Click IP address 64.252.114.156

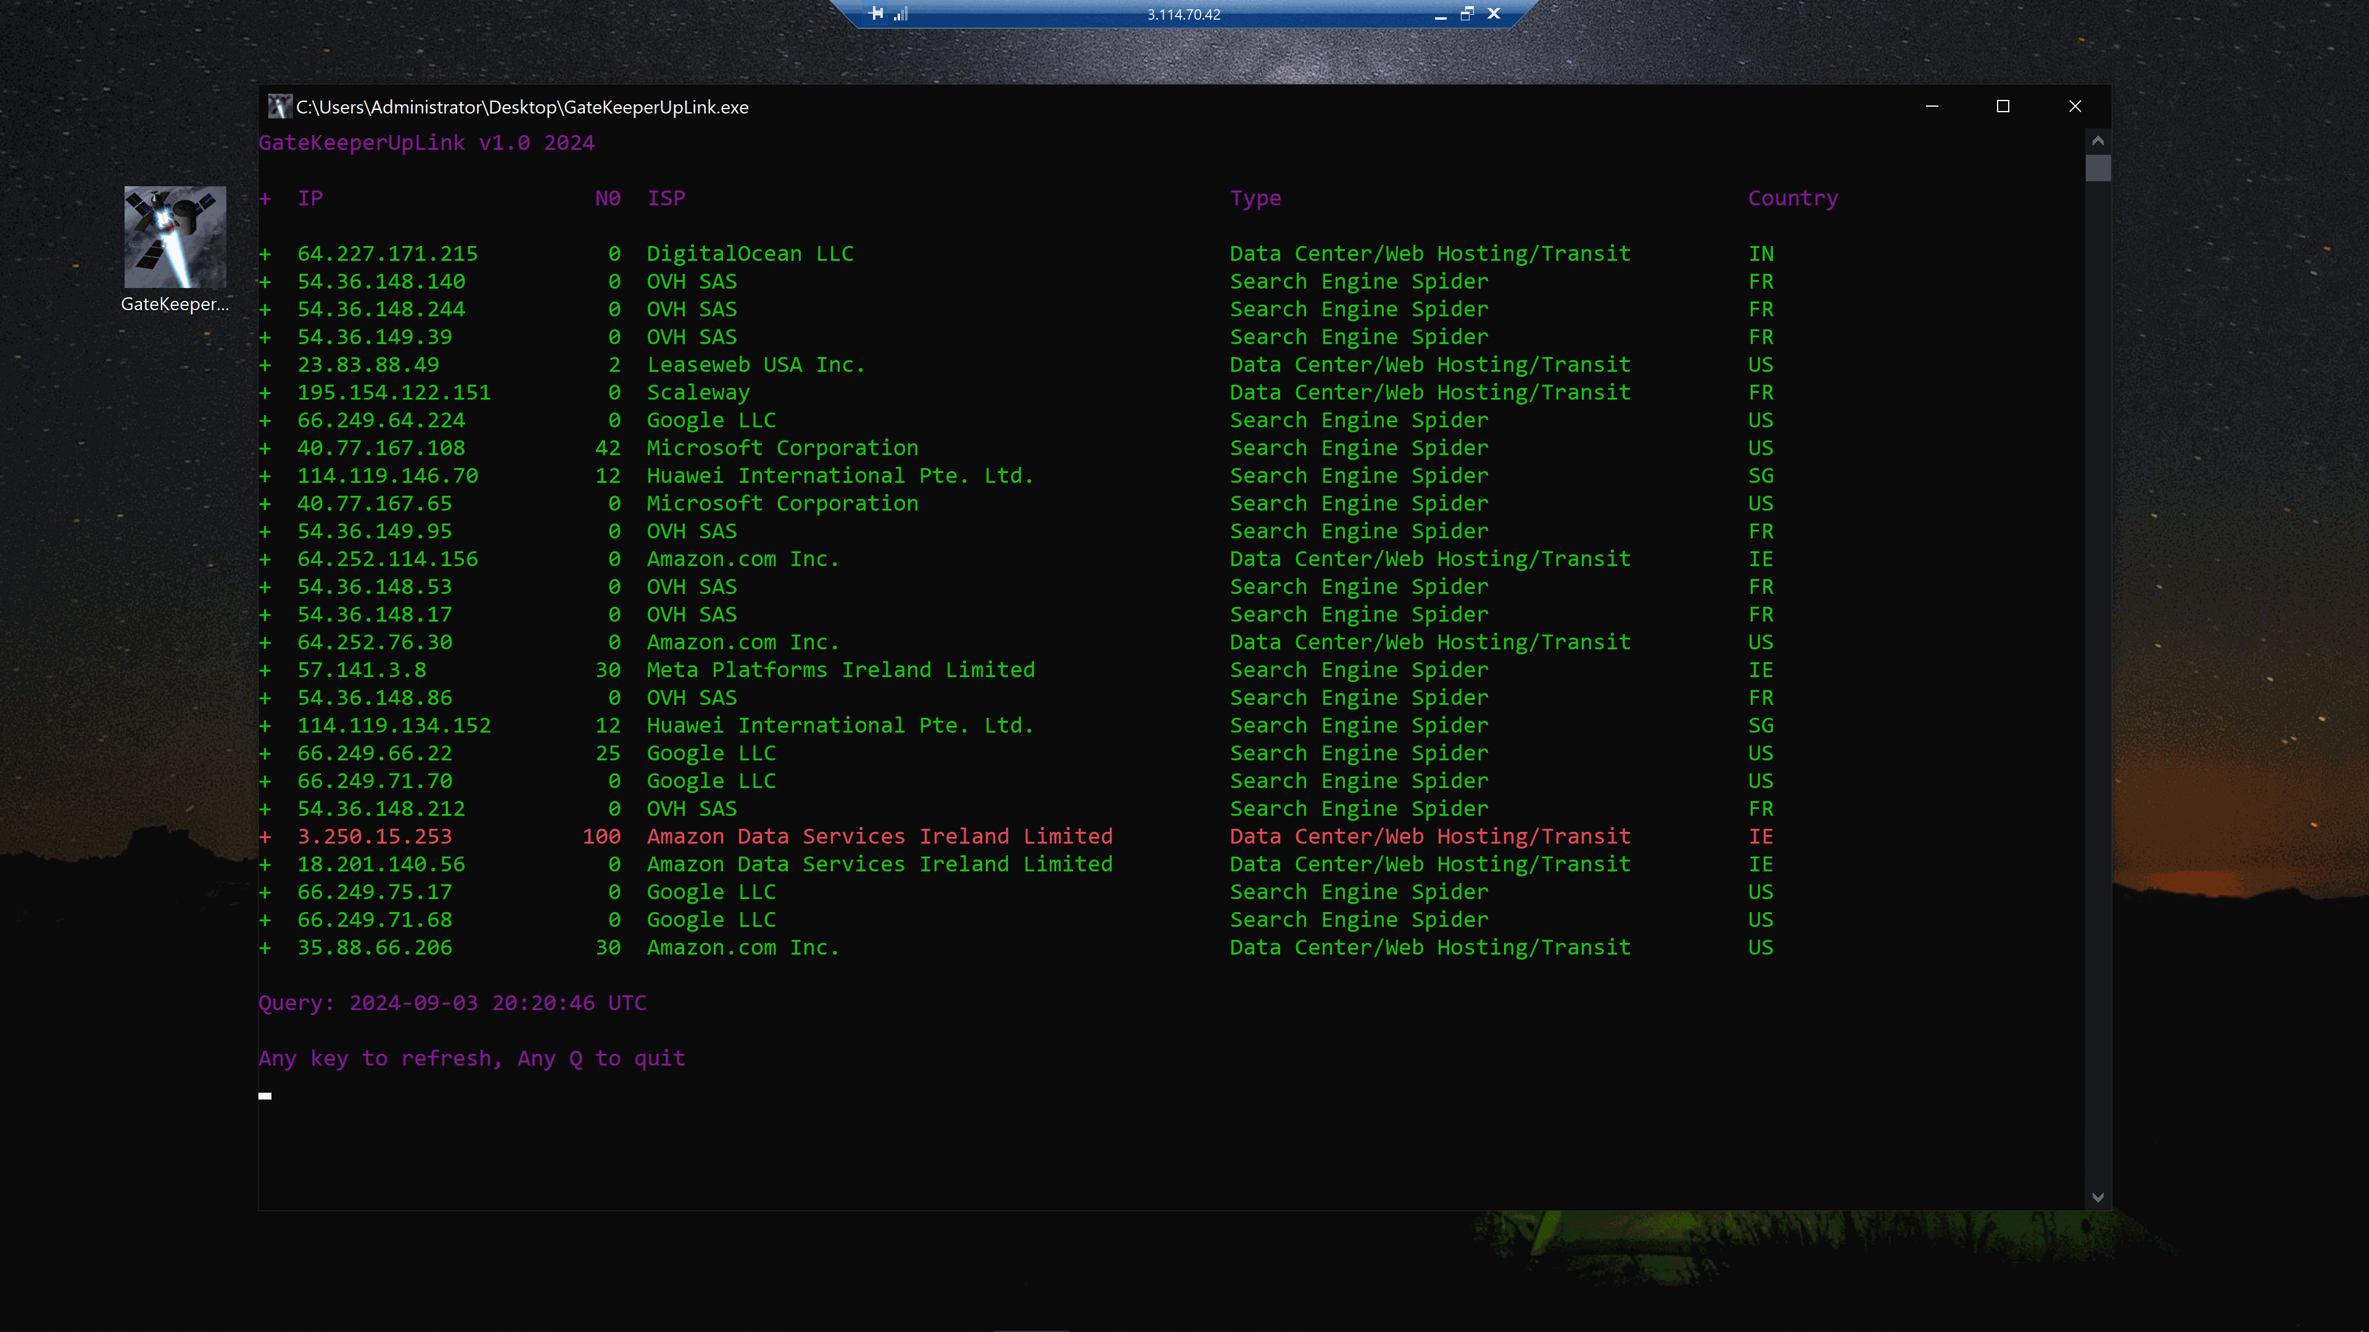click(x=387, y=559)
